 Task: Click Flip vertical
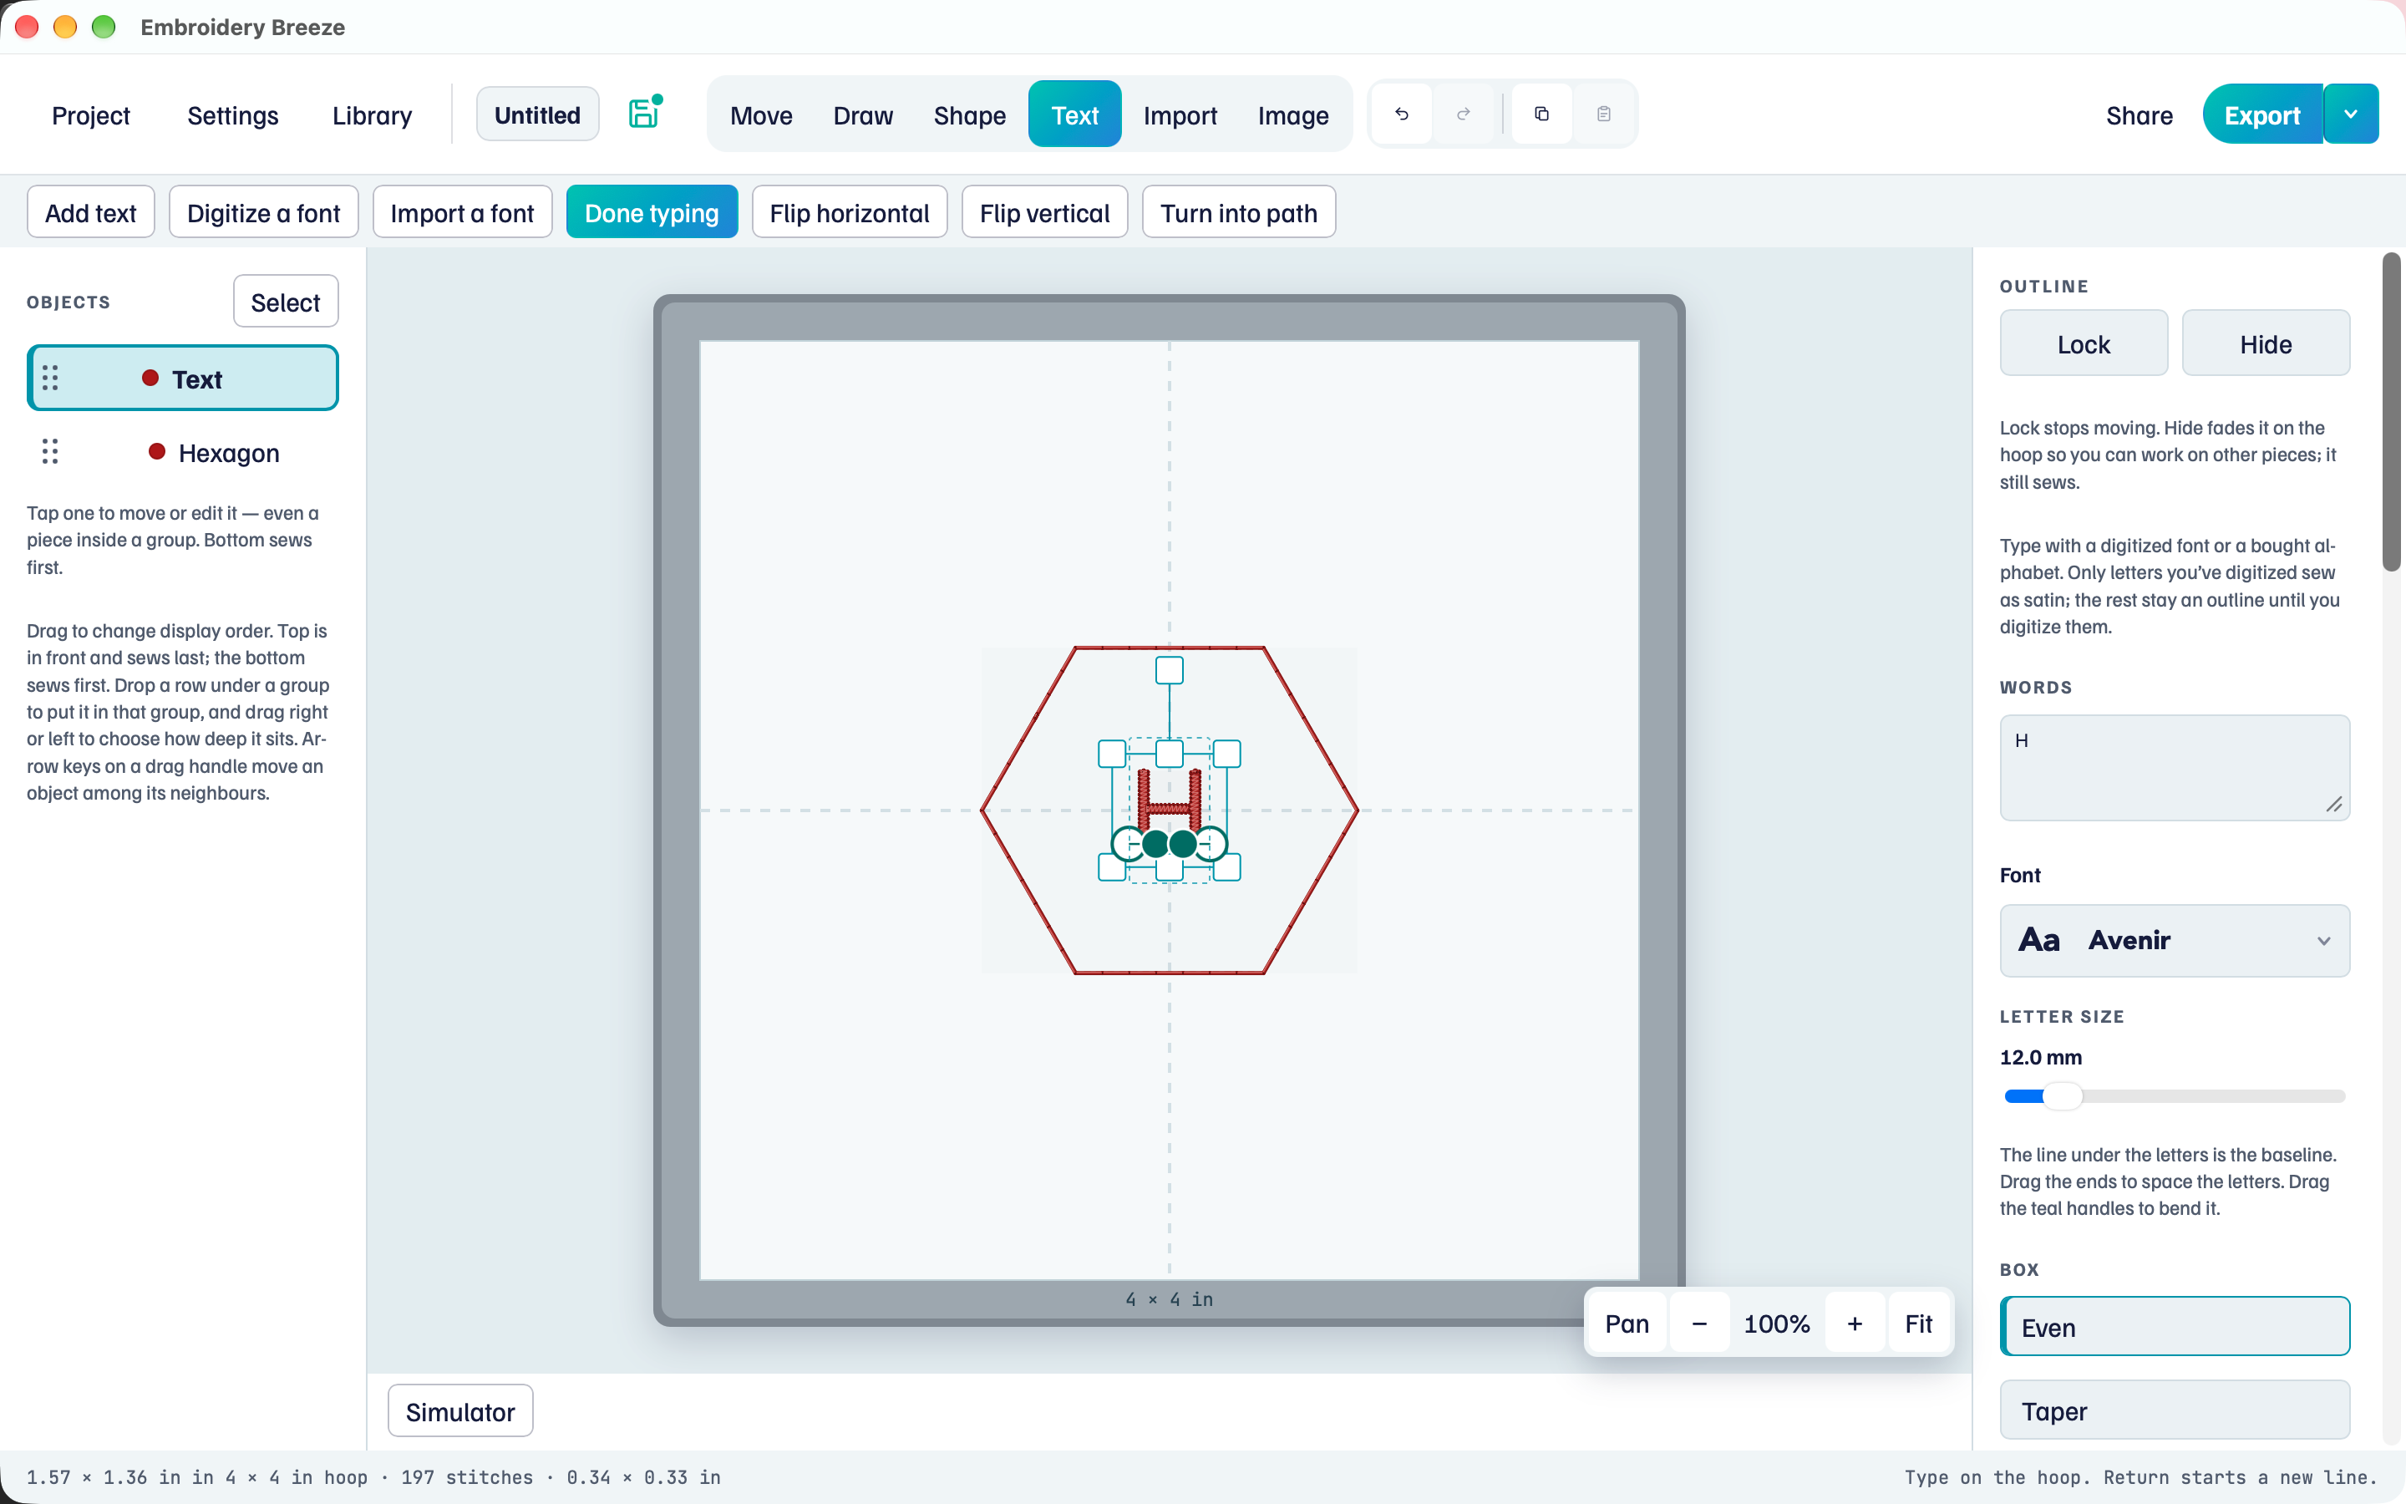pos(1045,212)
